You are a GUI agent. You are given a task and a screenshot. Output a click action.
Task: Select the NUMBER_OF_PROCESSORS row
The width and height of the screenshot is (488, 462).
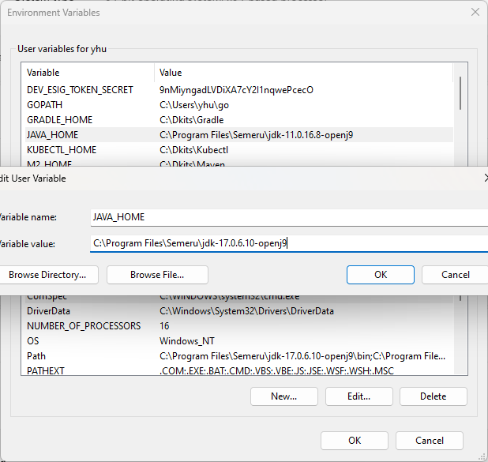tap(239, 326)
